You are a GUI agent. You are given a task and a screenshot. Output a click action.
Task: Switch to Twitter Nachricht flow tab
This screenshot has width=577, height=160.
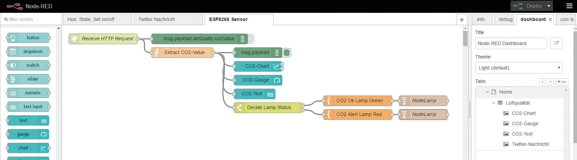click(168, 20)
